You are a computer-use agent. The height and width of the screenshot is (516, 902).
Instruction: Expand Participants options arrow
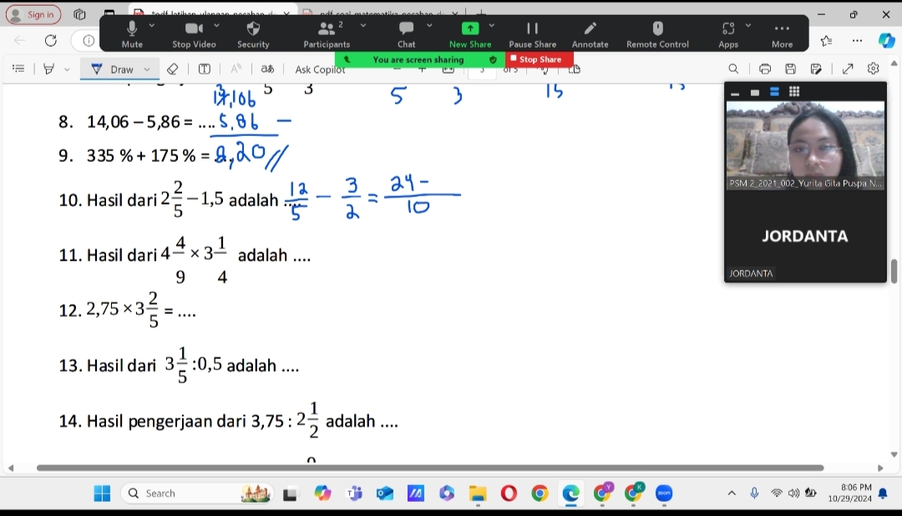pos(363,26)
